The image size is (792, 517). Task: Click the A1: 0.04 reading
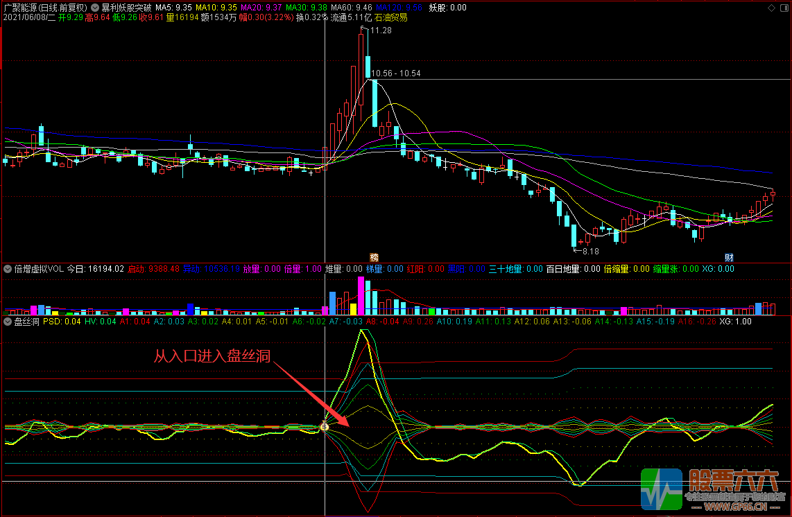[135, 322]
